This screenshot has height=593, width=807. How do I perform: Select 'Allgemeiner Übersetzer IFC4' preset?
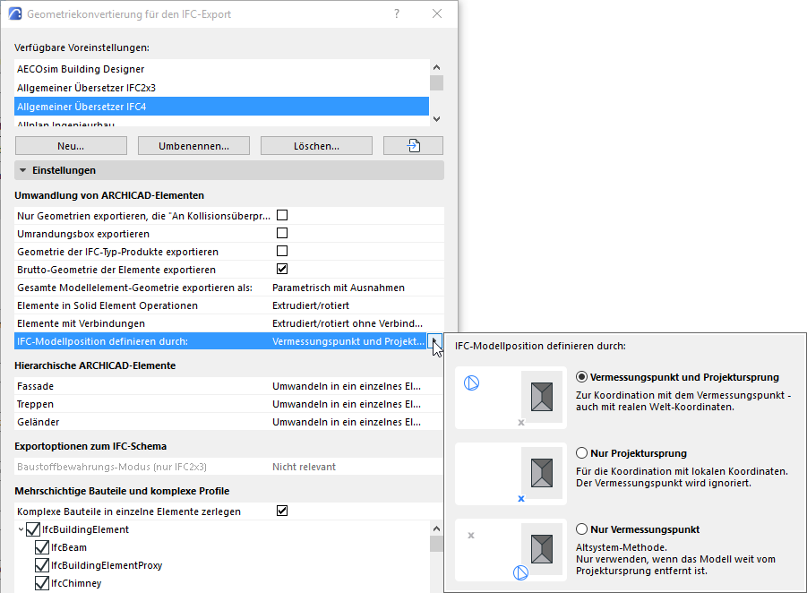[222, 107]
